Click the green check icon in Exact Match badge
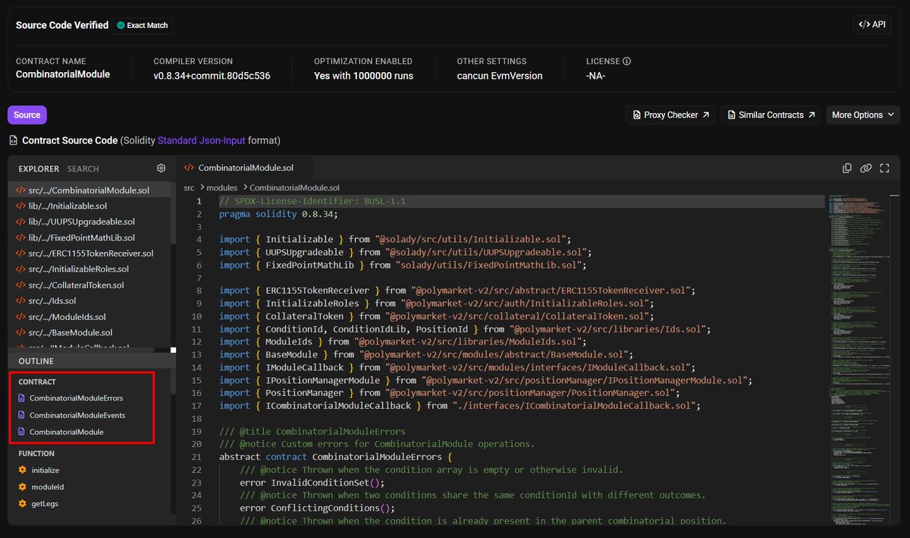910x538 pixels. tap(121, 25)
